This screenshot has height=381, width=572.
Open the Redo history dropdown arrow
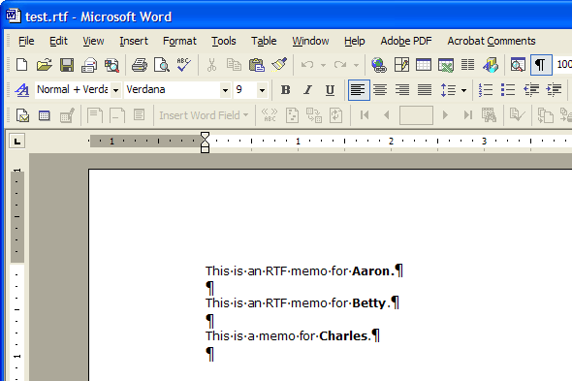click(x=357, y=65)
